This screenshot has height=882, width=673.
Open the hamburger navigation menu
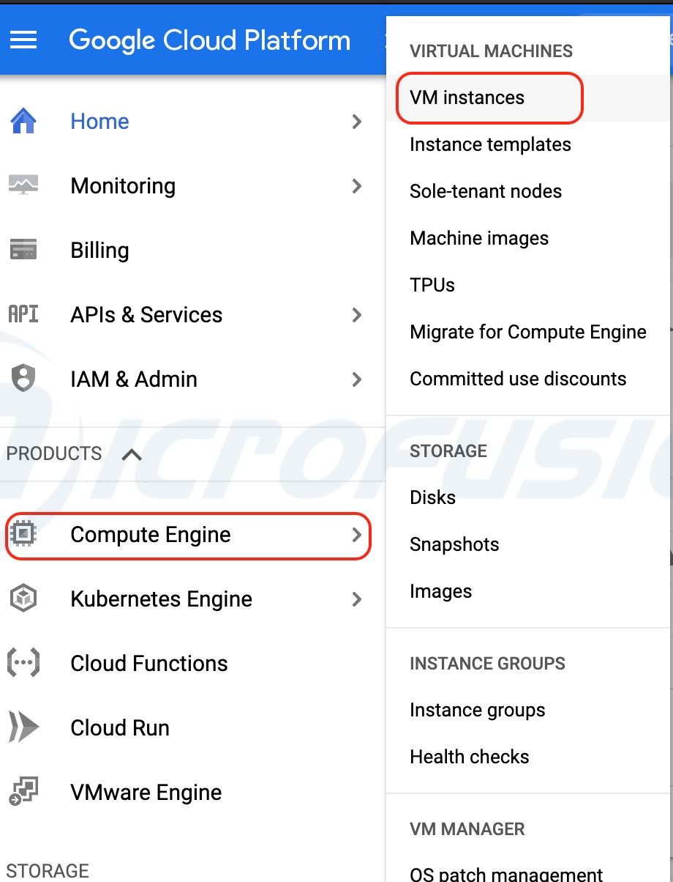point(23,40)
